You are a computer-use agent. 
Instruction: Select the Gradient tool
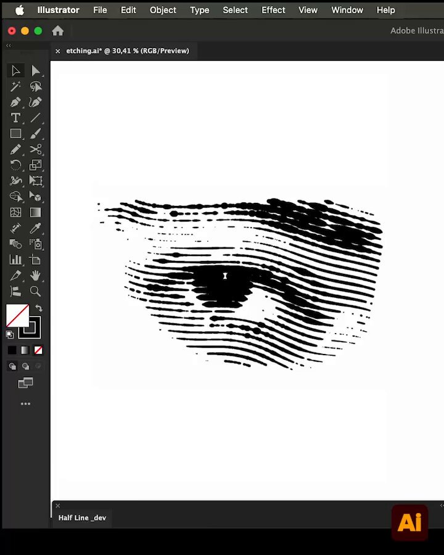point(35,212)
